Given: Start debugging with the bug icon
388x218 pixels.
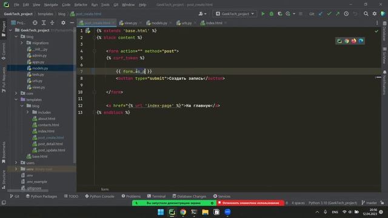Looking at the screenshot, I should click(272, 14).
